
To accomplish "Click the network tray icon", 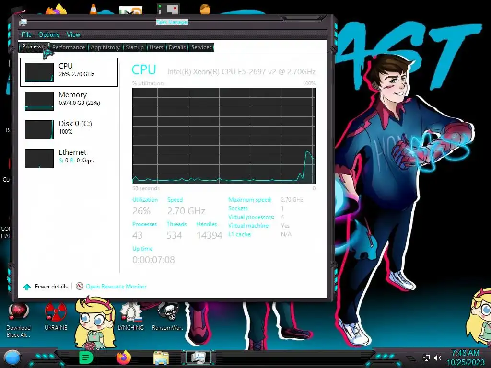I will pos(426,357).
